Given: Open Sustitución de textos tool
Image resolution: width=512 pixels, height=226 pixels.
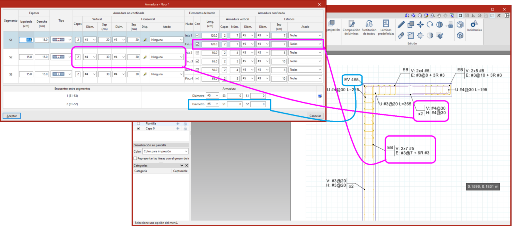Looking at the screenshot, I should (369, 27).
